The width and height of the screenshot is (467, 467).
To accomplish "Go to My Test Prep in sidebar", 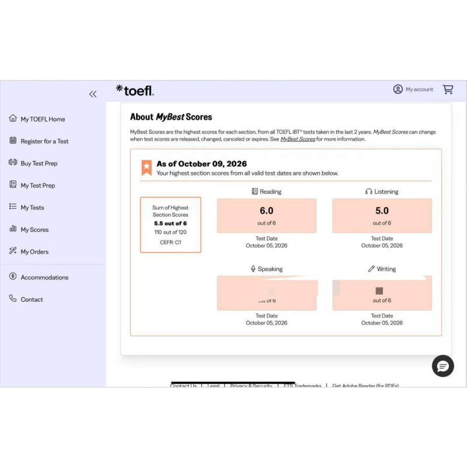I will click(x=38, y=186).
